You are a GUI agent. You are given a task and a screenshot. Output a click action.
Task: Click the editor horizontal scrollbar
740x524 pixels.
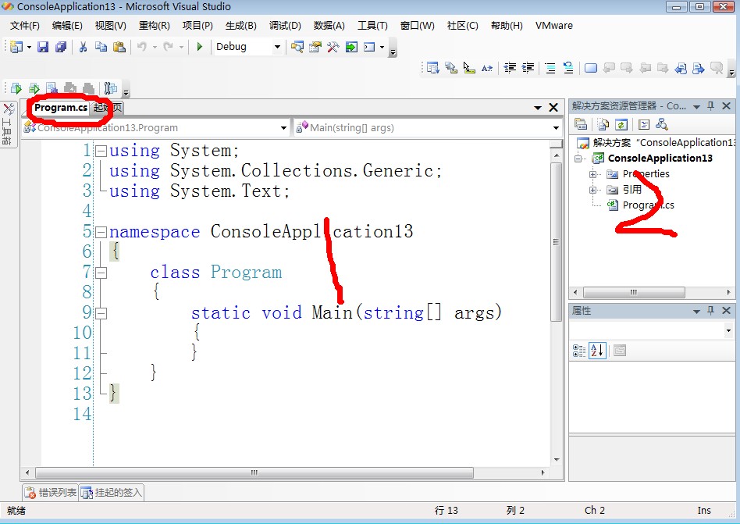tap(254, 472)
